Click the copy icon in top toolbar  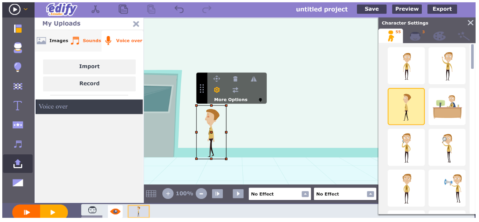click(x=123, y=9)
